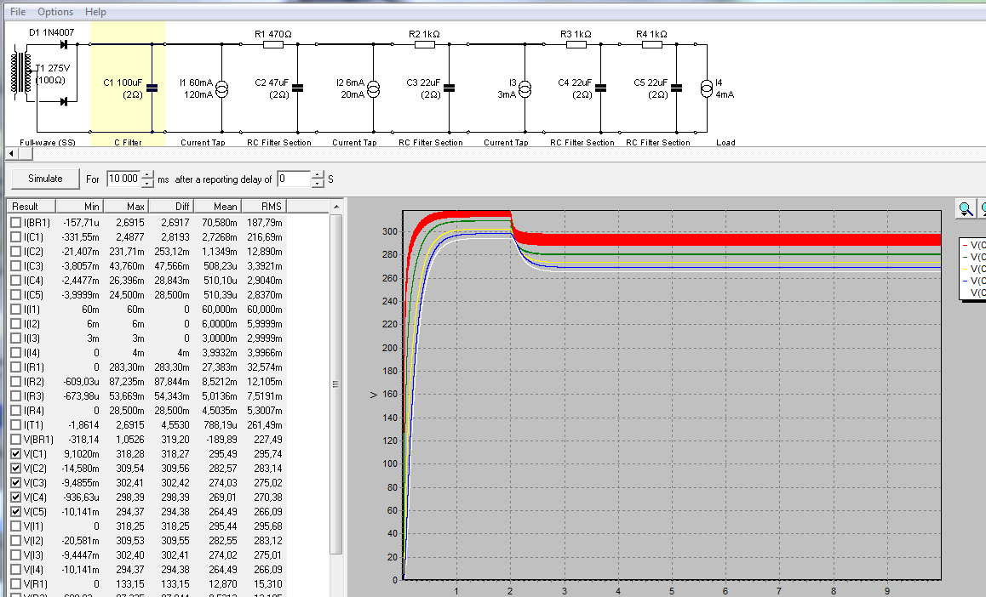Uncheck the V(C1) result checkbox
Viewport: 986px width, 597px height.
coord(16,454)
